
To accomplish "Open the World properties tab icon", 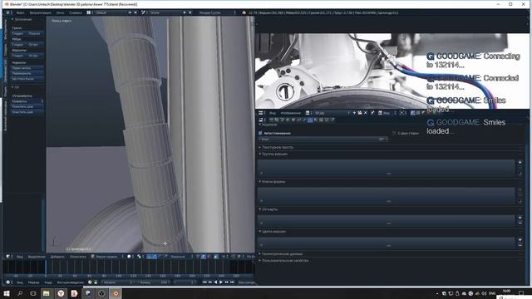I will (288, 120).
